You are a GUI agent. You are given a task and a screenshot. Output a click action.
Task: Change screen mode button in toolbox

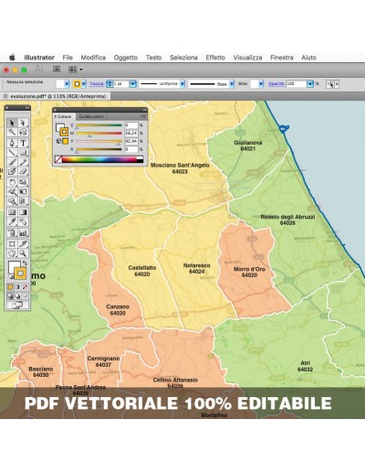point(17,305)
